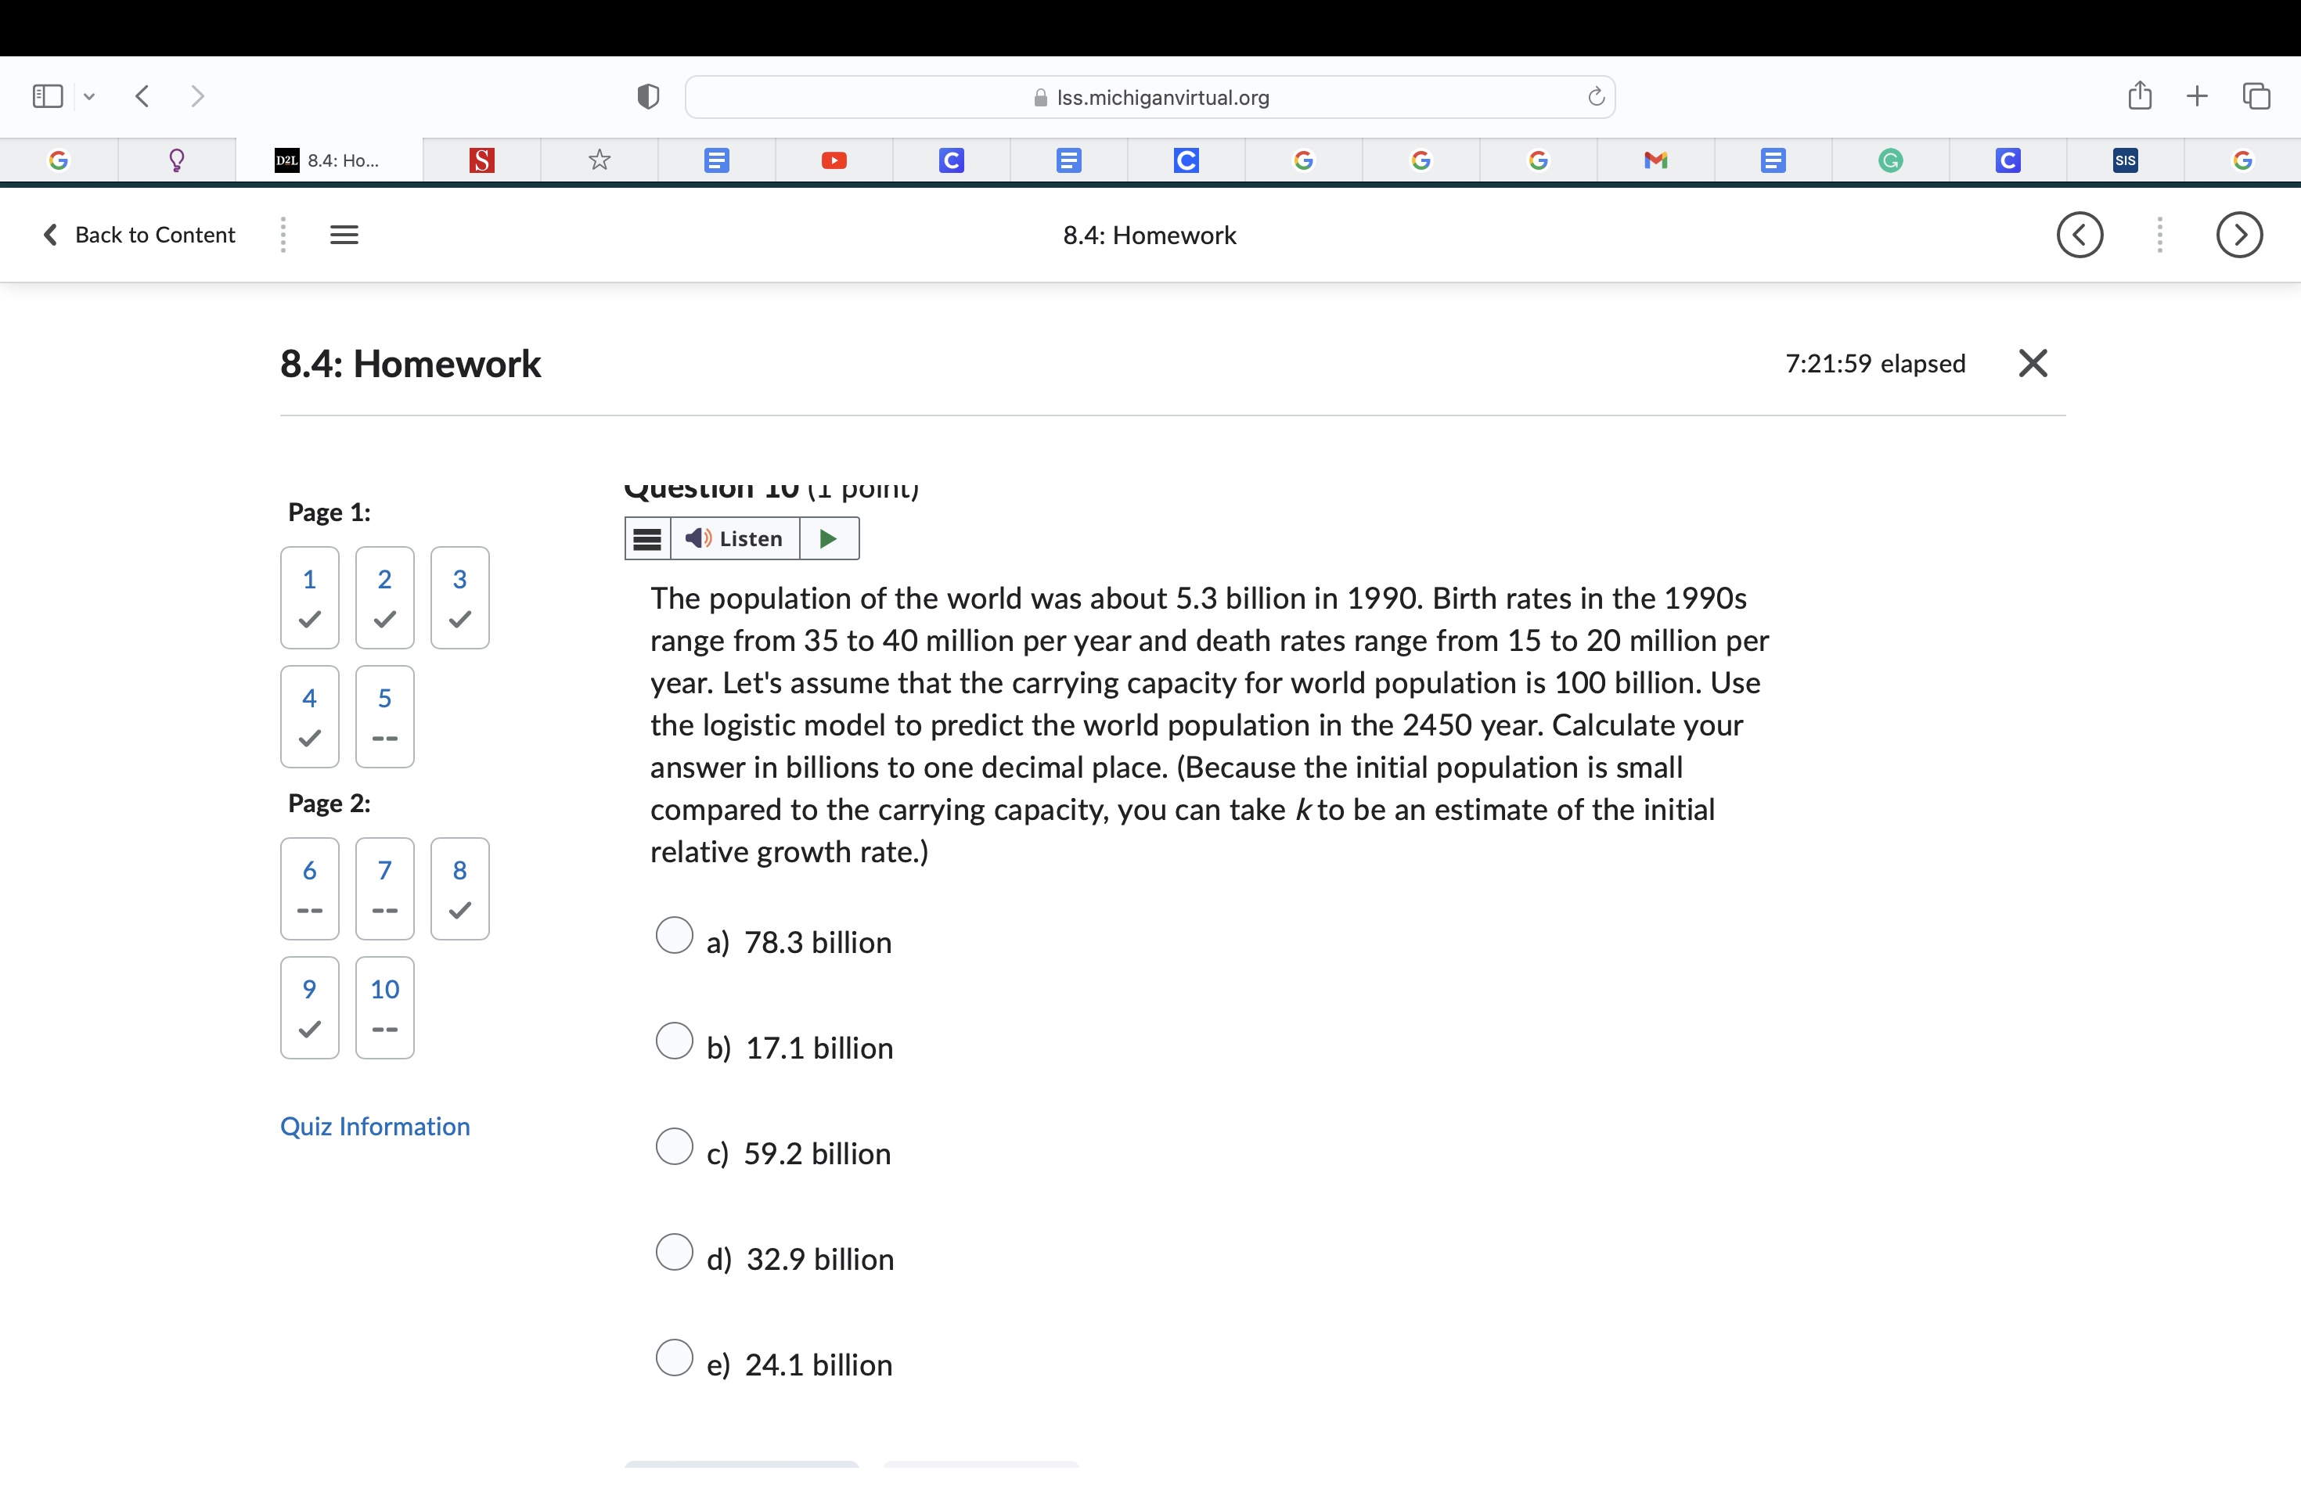Click the Safari share icon
The width and height of the screenshot is (2301, 1496).
click(2140, 95)
